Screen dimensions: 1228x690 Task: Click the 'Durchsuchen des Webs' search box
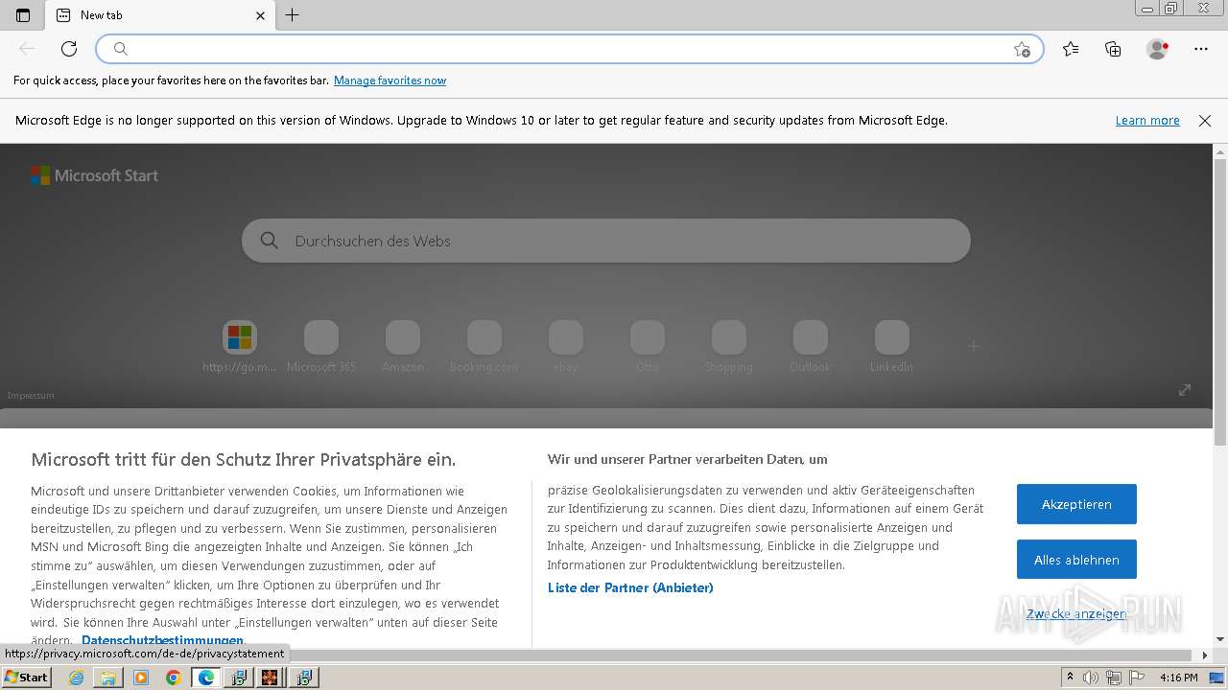(x=606, y=241)
